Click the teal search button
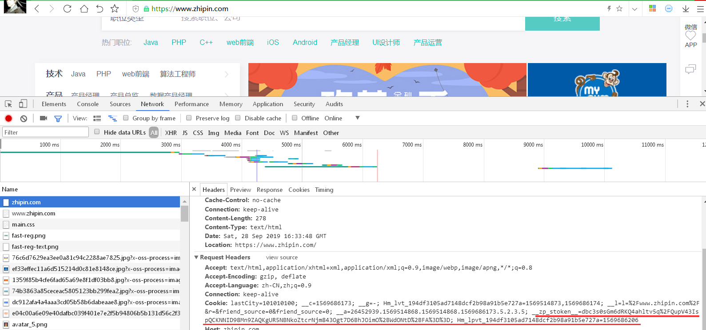Image resolution: width=706 pixels, height=330 pixels. click(x=562, y=24)
